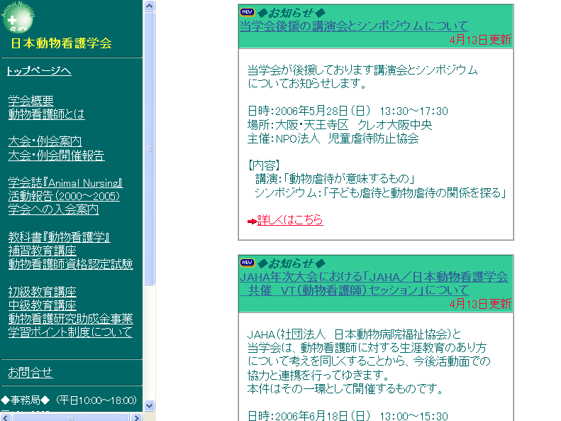Open the 学会への入会案内 link
Viewport: 561px width, 421px height.
click(54, 209)
